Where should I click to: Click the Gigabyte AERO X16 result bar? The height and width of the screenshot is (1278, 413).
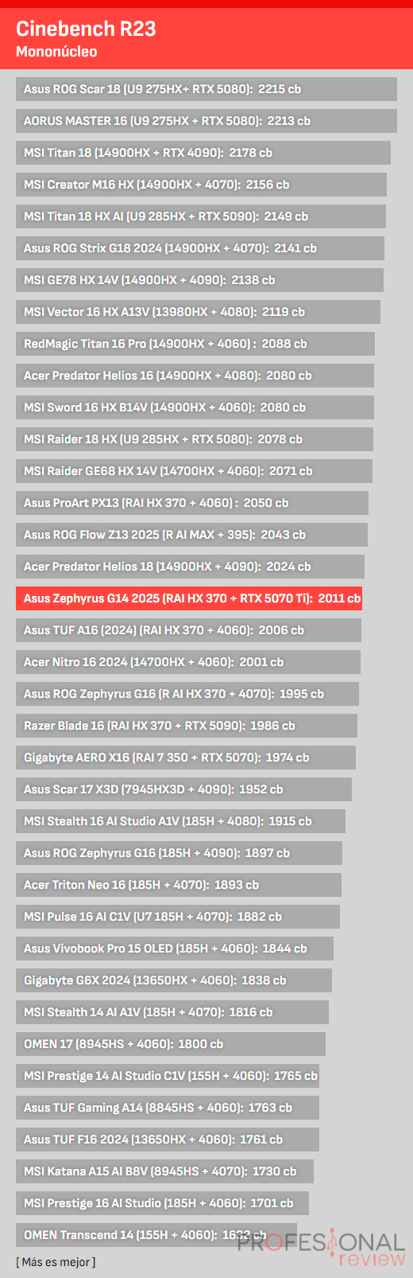pos(186,758)
